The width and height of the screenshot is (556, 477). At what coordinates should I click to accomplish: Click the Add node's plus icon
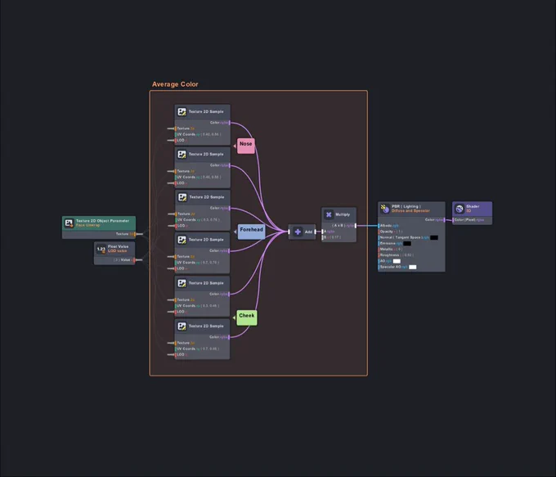pos(298,232)
